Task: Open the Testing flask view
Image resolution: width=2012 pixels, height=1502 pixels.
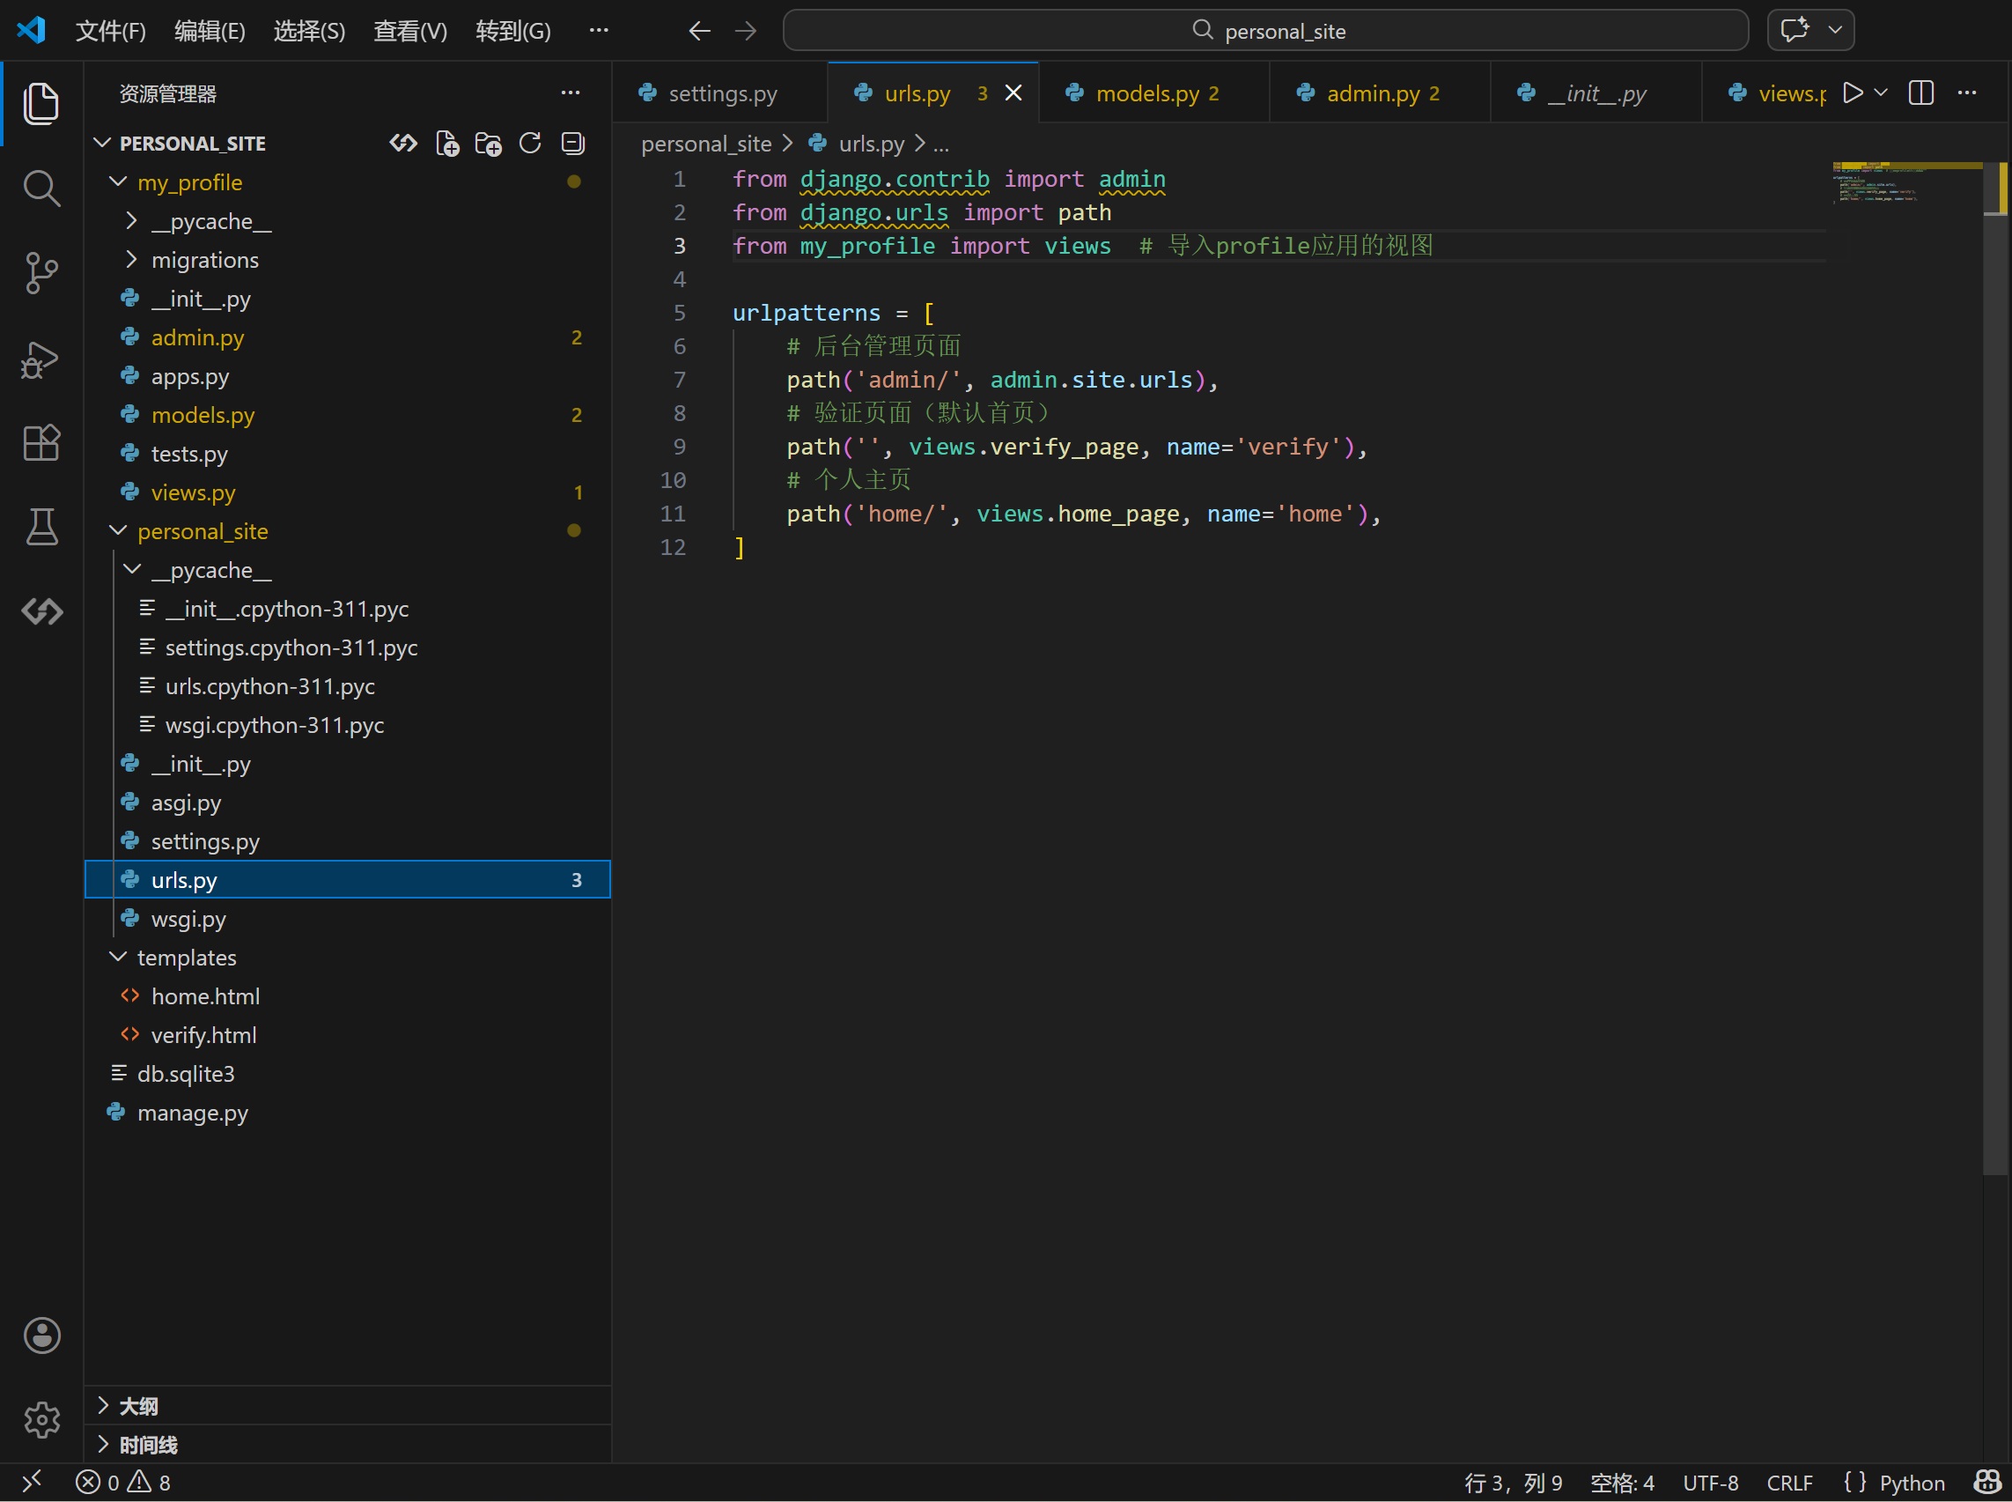Action: tap(41, 527)
